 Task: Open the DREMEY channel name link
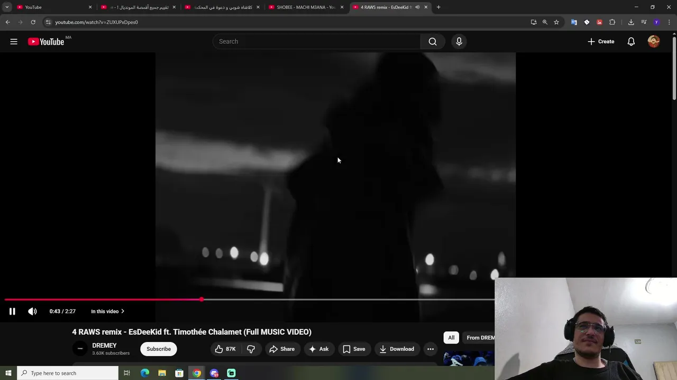104,346
